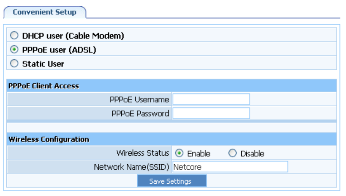Click the Network Name(SSID) field containing Netcore

(x=230, y=167)
